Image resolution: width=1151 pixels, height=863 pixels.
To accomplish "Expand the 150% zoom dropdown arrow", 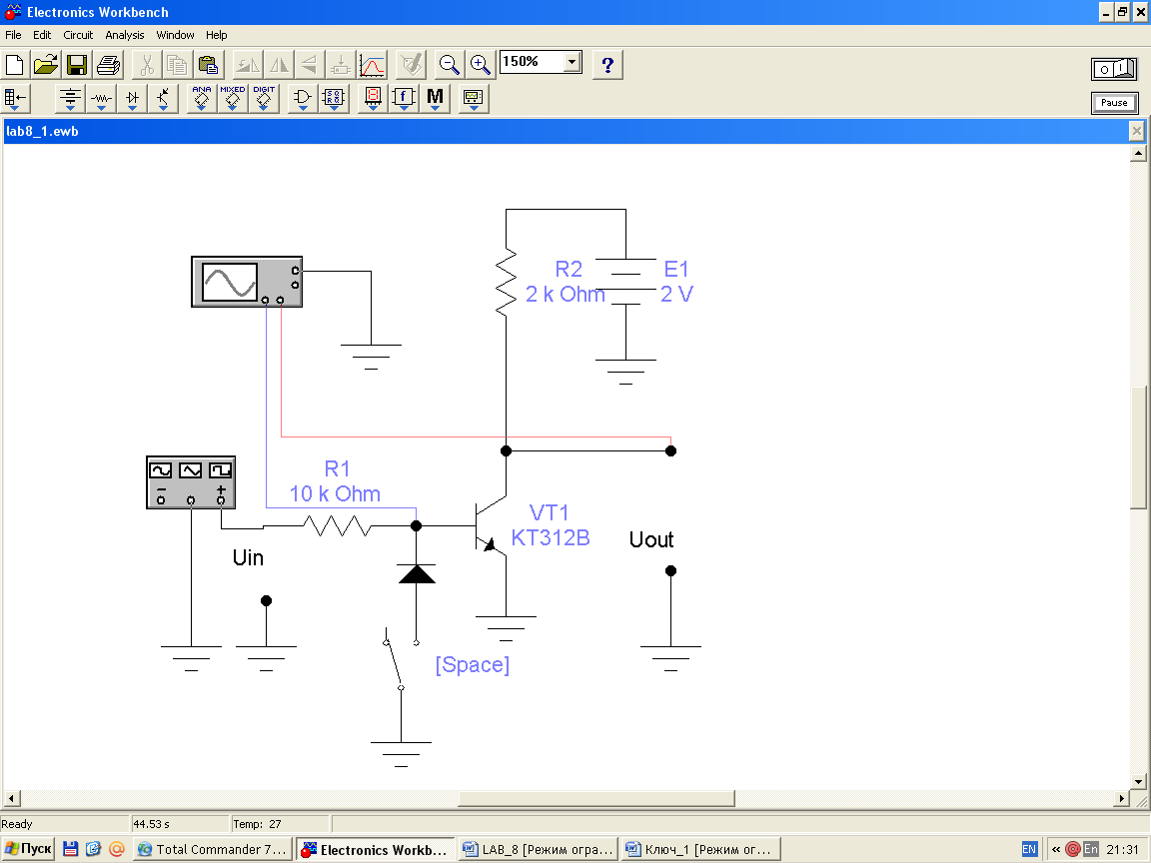I will tap(573, 62).
